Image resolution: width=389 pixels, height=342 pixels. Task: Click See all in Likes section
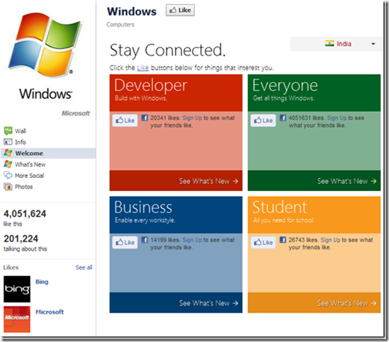[84, 268]
